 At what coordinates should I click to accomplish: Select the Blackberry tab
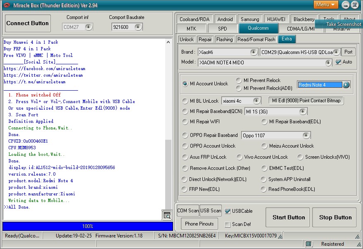coord(304,19)
